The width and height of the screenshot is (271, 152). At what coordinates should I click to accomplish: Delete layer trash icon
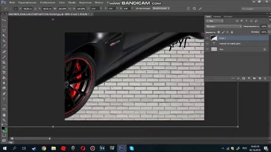265,79
